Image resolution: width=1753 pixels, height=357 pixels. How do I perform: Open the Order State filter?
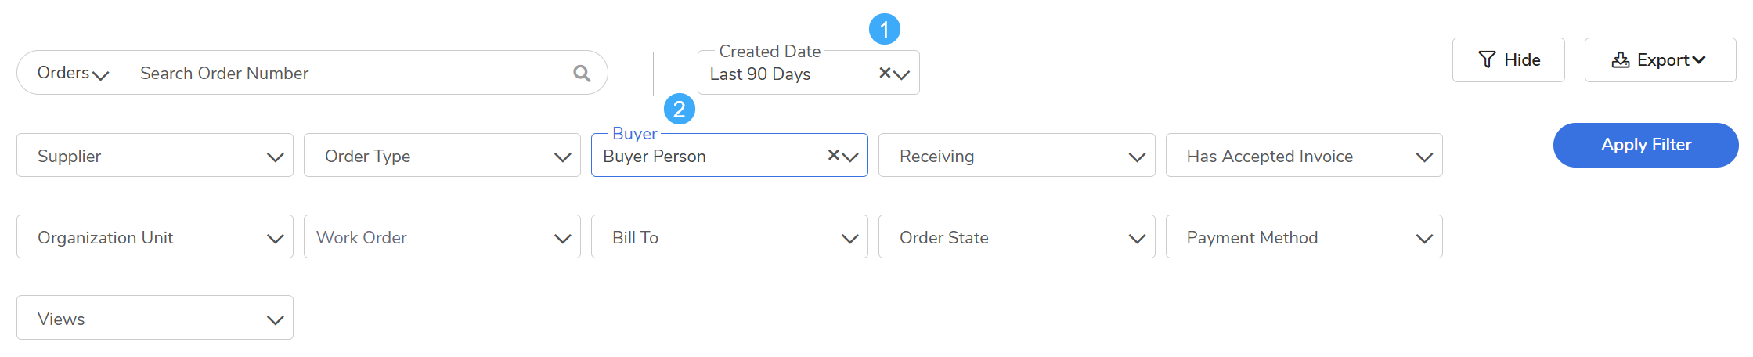pos(1016,237)
